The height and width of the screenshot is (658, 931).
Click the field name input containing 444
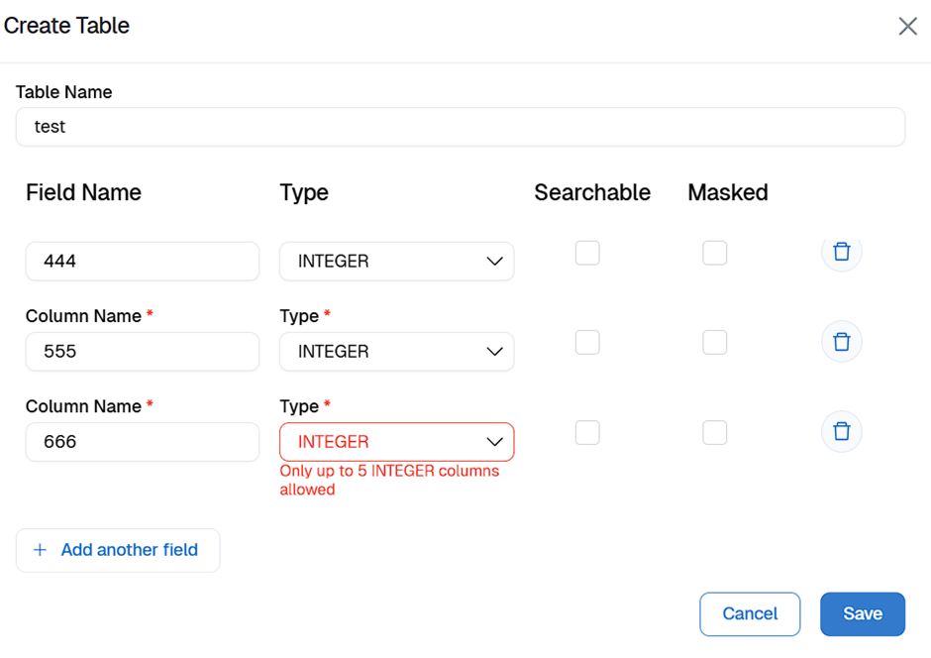[142, 262]
